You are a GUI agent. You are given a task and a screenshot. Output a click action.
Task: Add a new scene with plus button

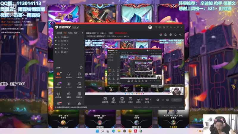tap(82, 33)
